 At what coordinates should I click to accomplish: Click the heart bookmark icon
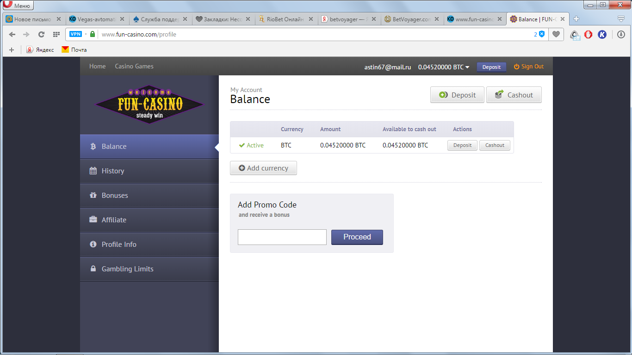[x=556, y=34]
